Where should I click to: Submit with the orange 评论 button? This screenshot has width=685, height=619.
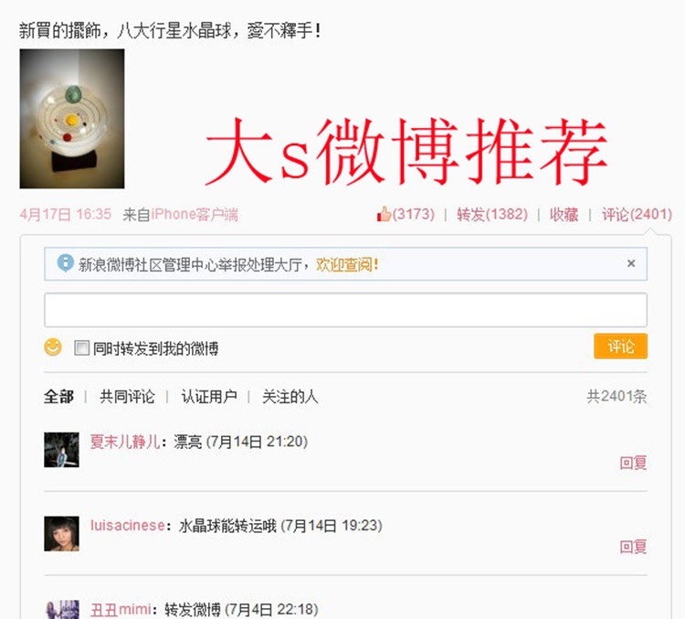tap(620, 346)
